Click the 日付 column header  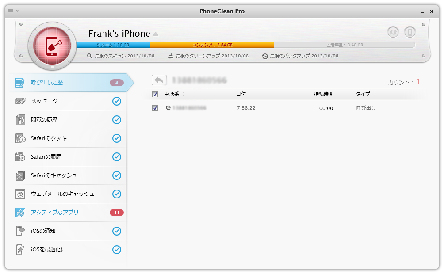coord(241,94)
